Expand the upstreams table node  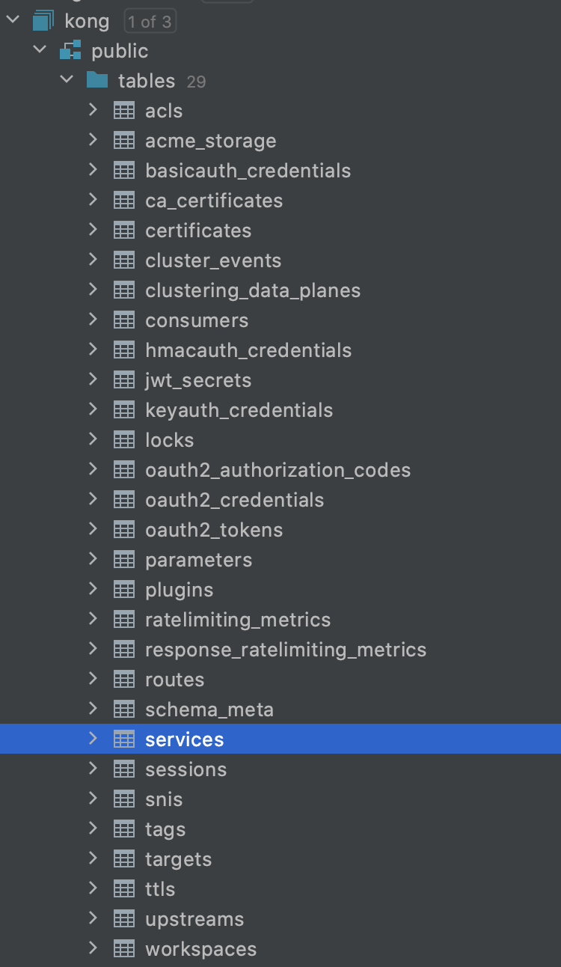93,918
